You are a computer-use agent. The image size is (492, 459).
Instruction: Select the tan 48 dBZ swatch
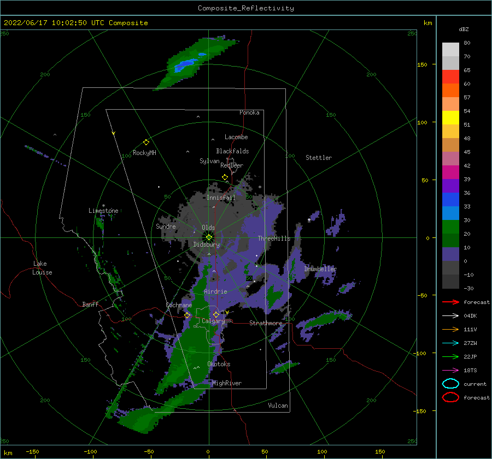pyautogui.click(x=450, y=145)
